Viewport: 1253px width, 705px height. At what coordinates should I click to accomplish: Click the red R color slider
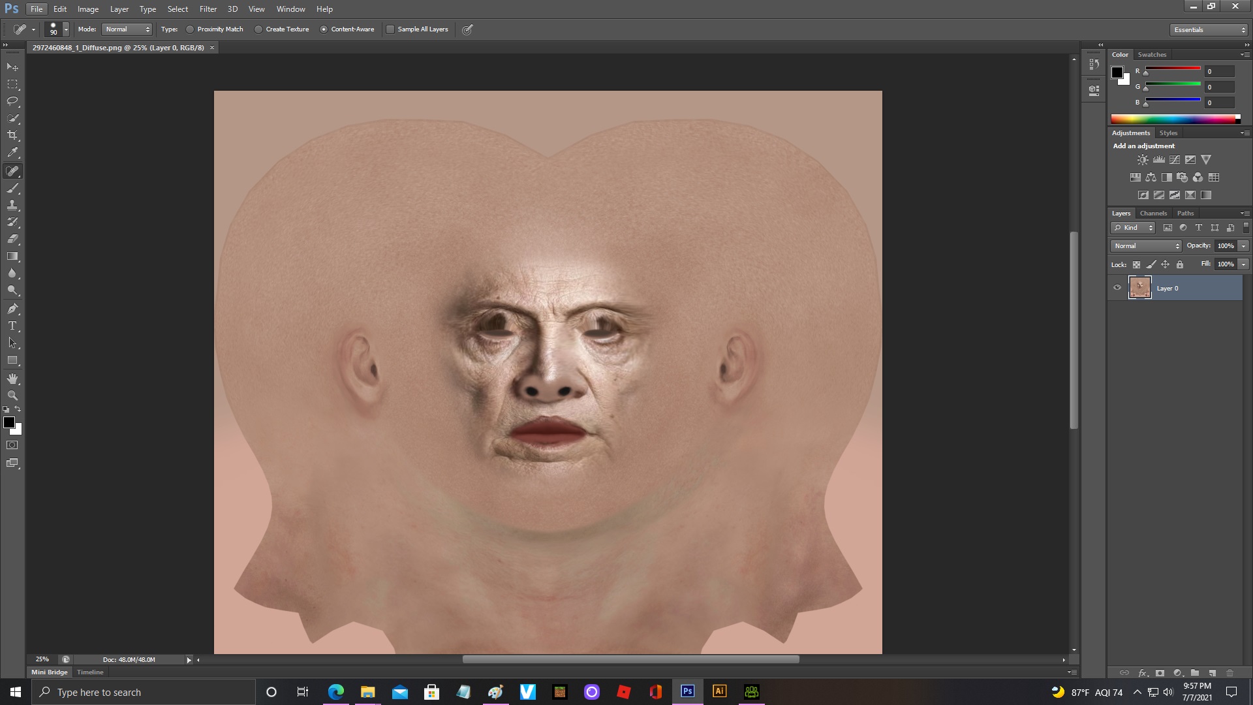1173,69
